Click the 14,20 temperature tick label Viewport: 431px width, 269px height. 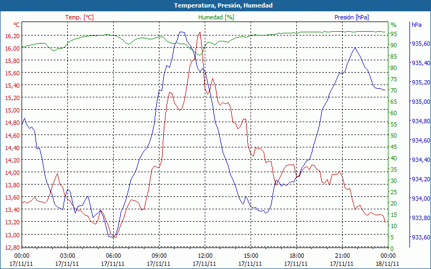(x=12, y=160)
